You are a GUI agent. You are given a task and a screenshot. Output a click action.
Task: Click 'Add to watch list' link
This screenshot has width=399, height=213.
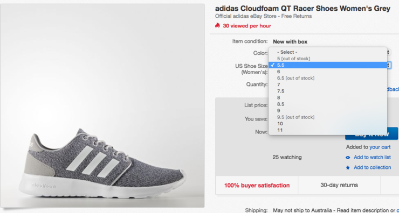(372, 158)
